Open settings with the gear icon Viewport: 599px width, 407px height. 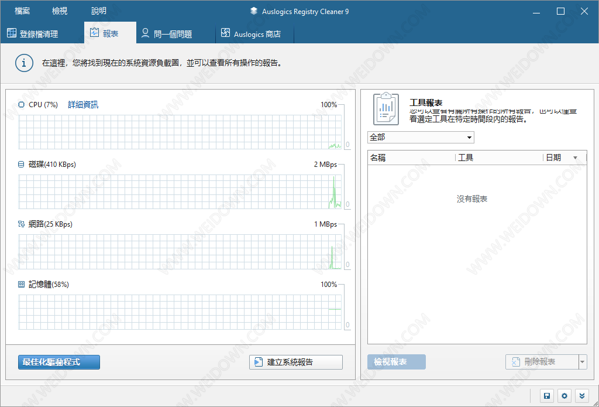(564, 396)
